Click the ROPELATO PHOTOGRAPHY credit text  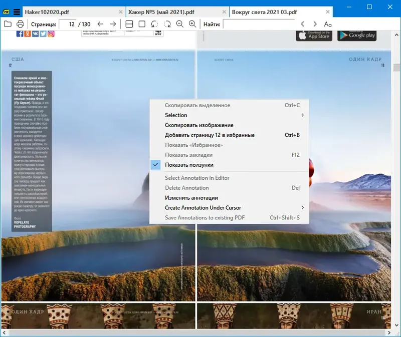tap(25, 224)
